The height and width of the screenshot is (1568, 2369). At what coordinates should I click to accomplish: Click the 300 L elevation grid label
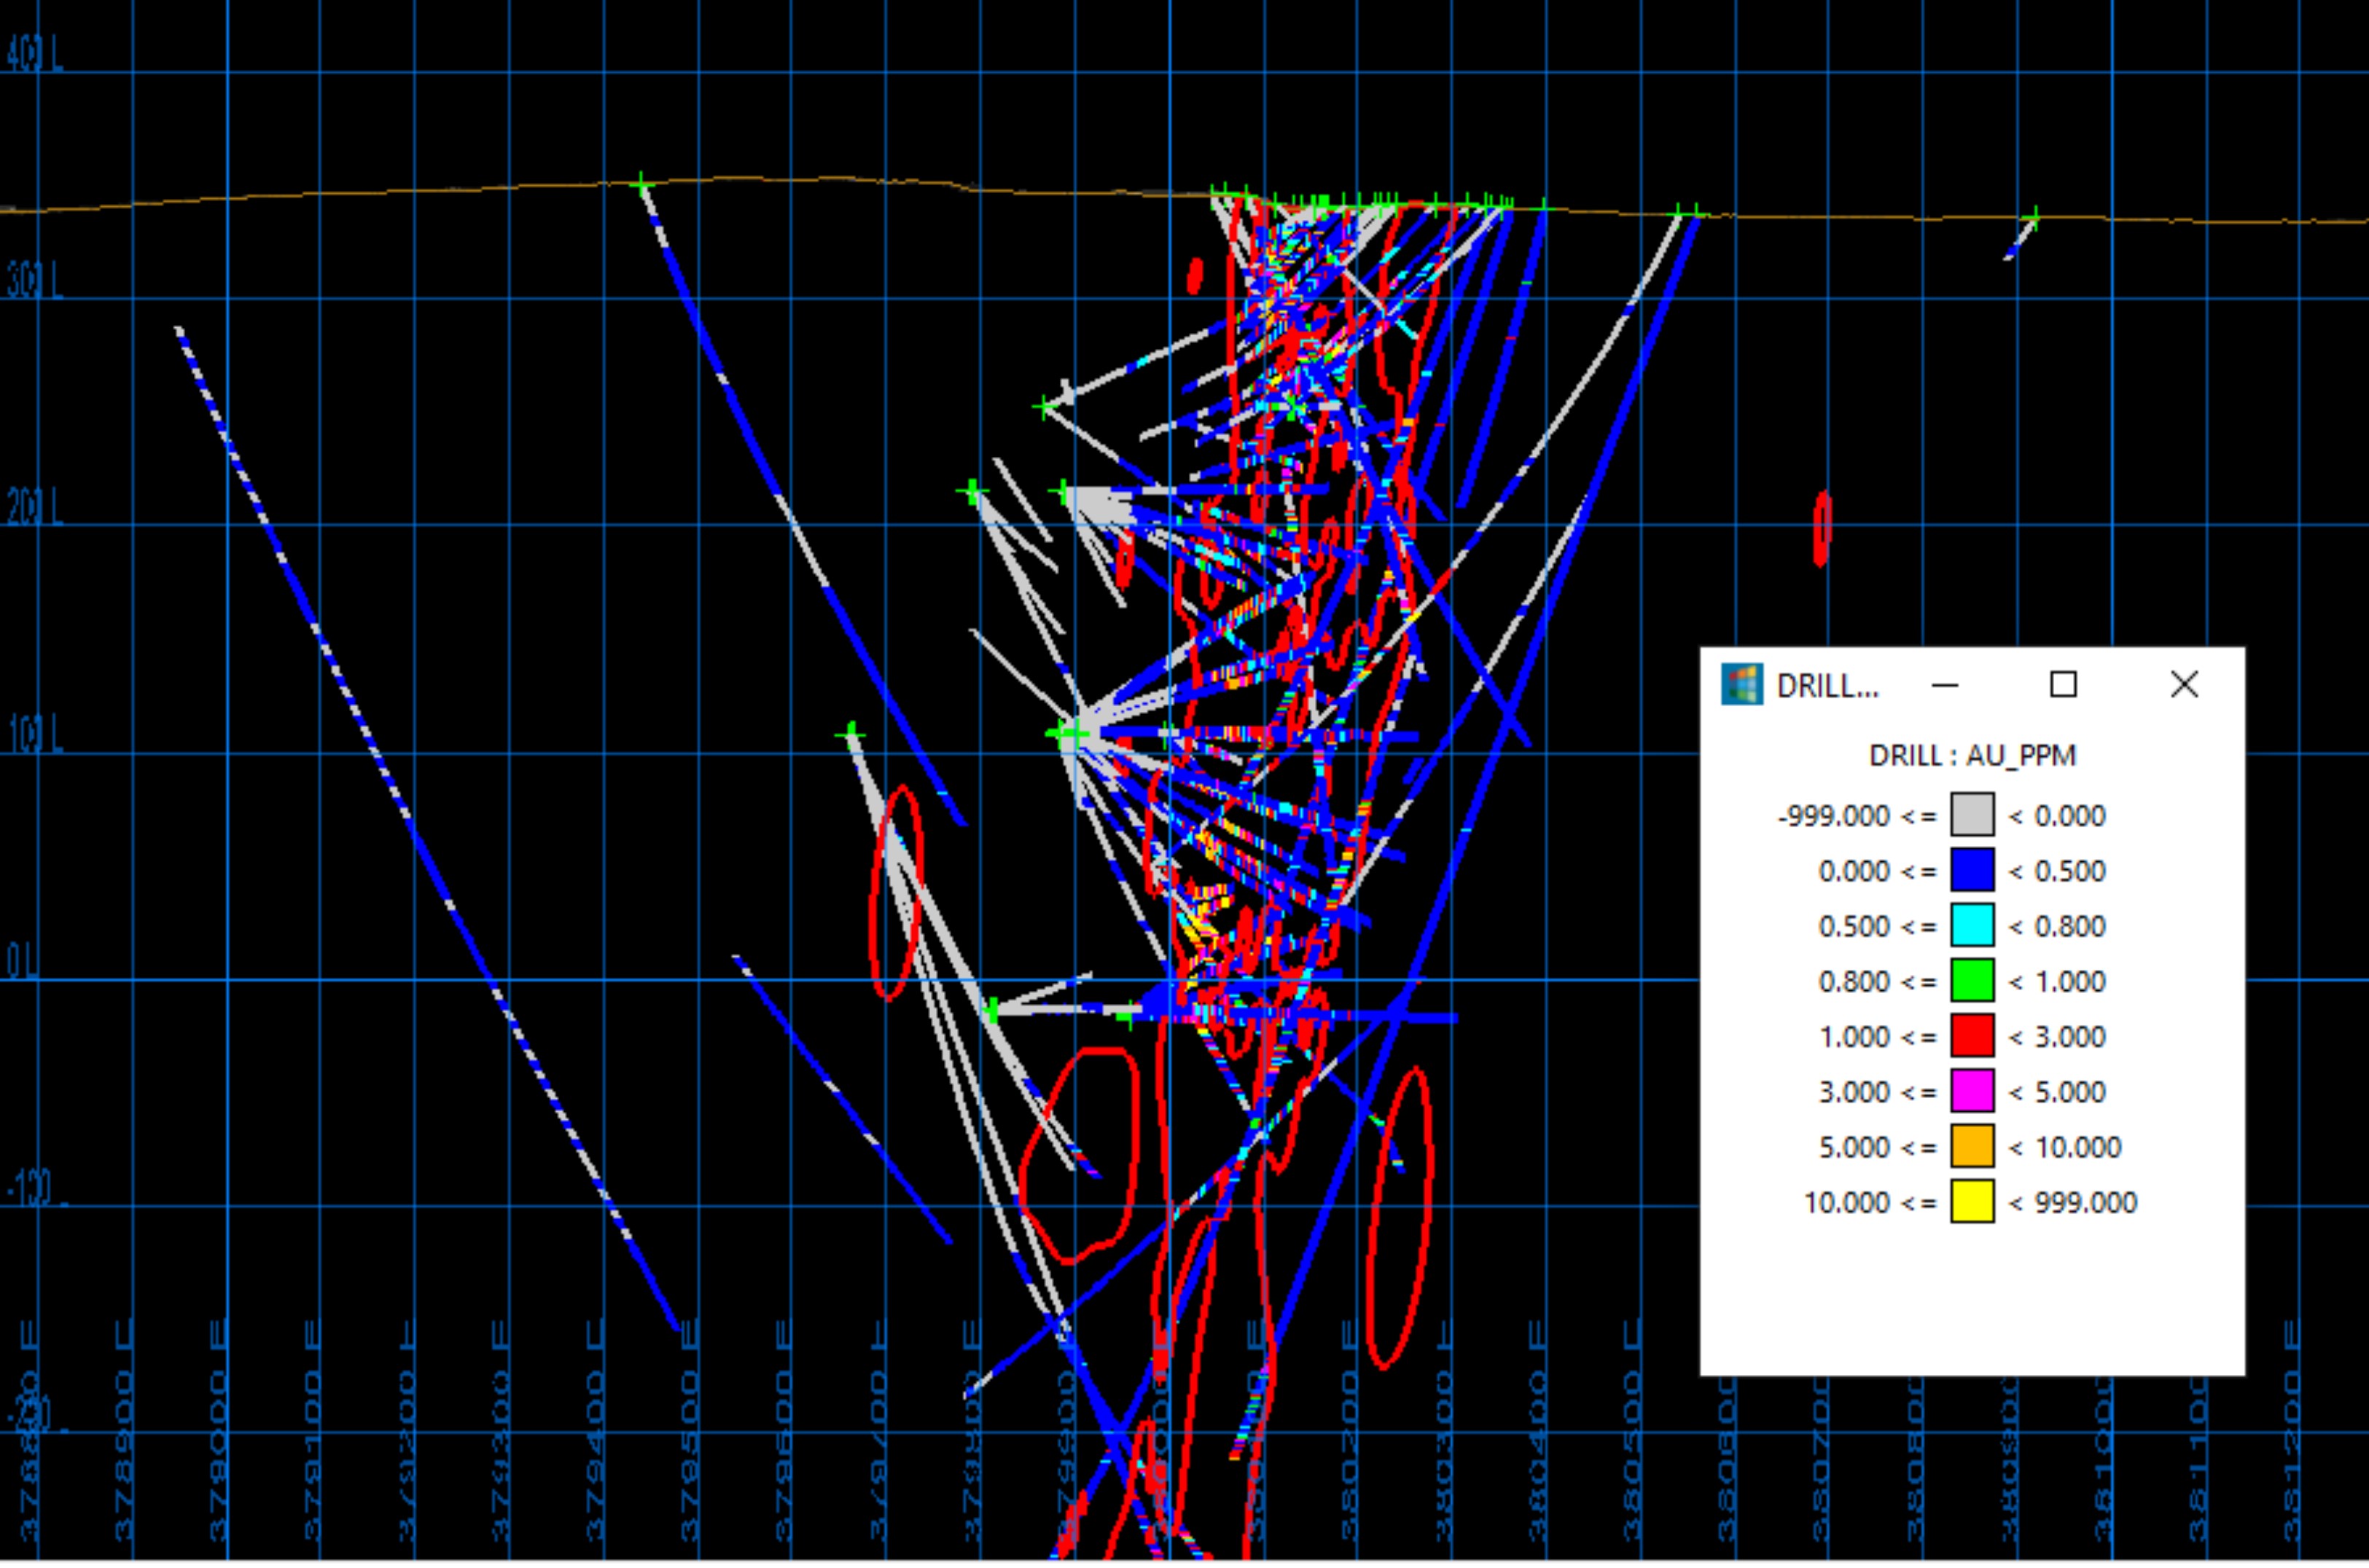pos(32,283)
